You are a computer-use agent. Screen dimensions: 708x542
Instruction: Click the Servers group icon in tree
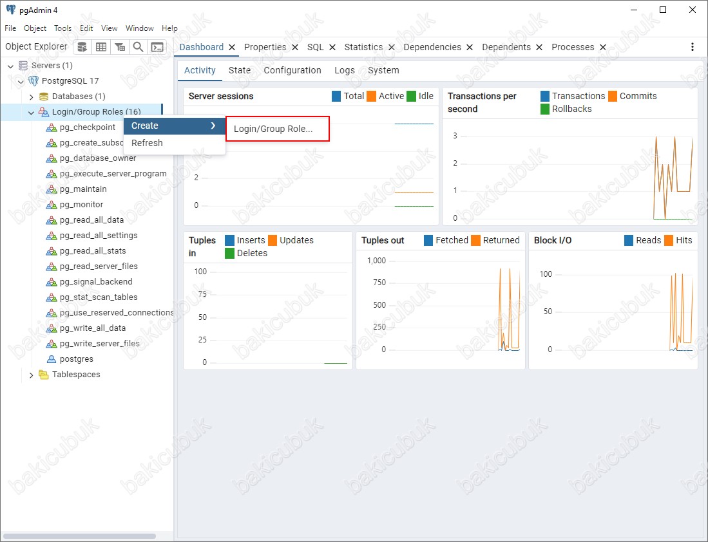23,66
